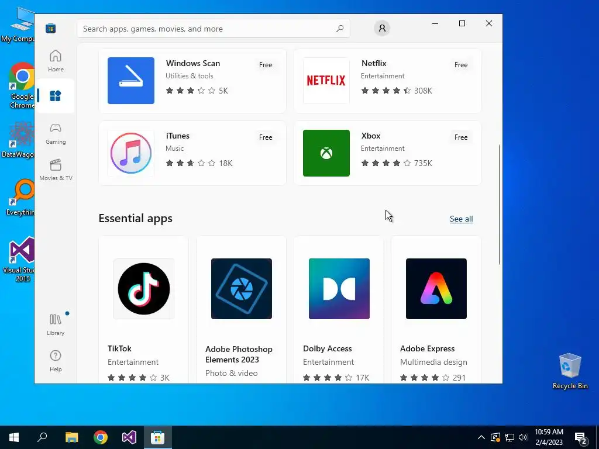Click the Multimedia design category text
The width and height of the screenshot is (599, 449).
(433, 362)
